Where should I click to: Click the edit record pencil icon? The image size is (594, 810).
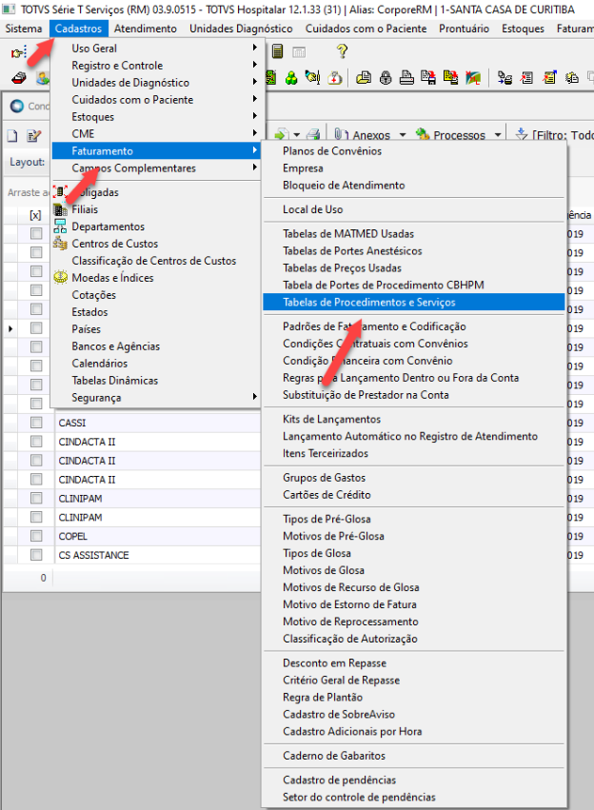click(x=34, y=136)
